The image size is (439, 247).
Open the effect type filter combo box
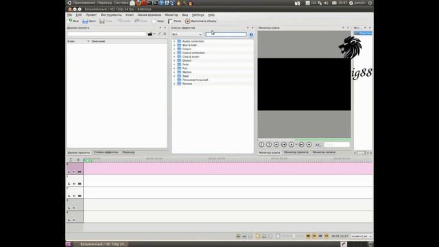point(187,34)
